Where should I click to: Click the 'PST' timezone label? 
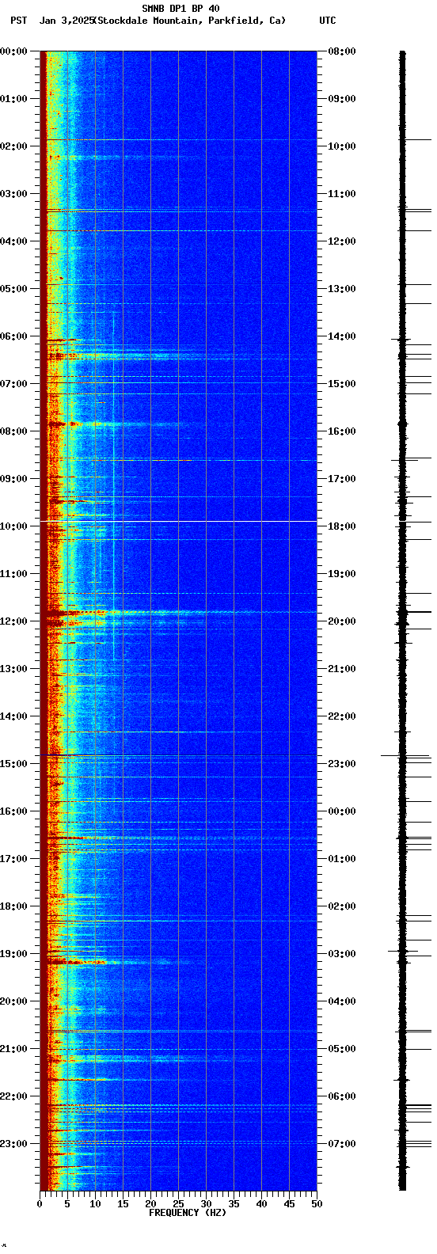click(x=18, y=21)
